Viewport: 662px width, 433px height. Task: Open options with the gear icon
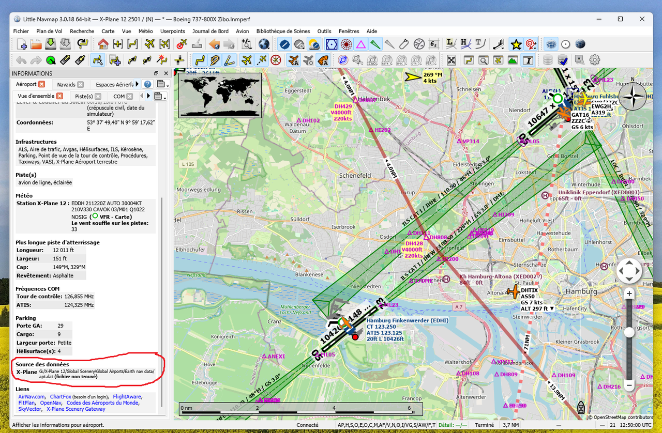pyautogui.click(x=595, y=60)
